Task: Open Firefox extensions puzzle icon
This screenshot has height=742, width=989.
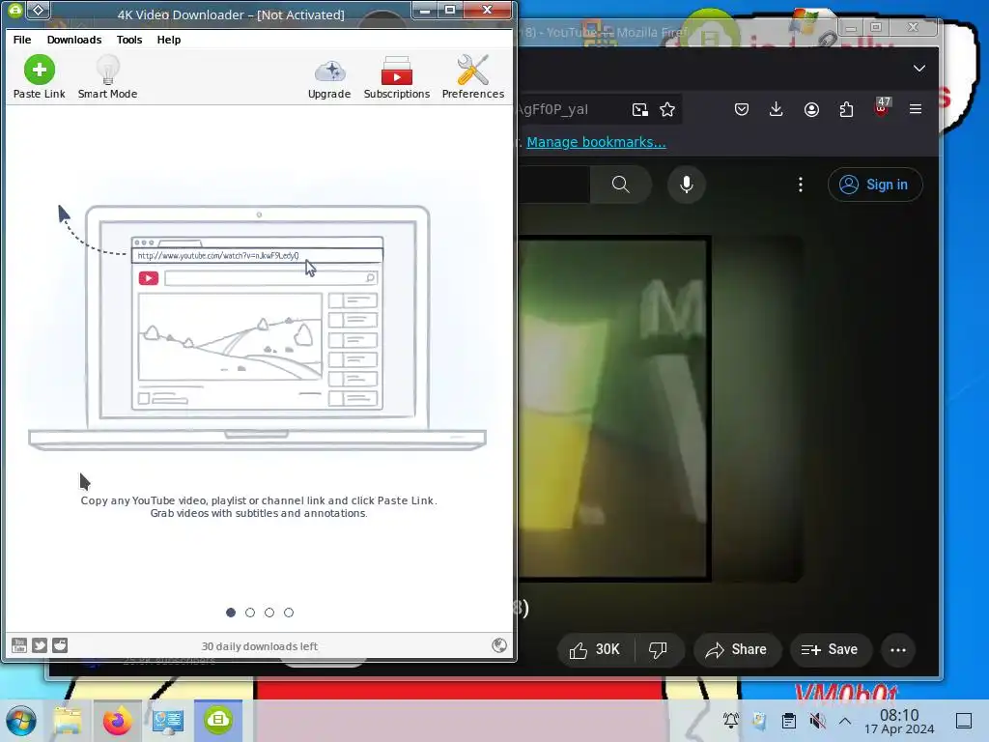Action: [846, 109]
